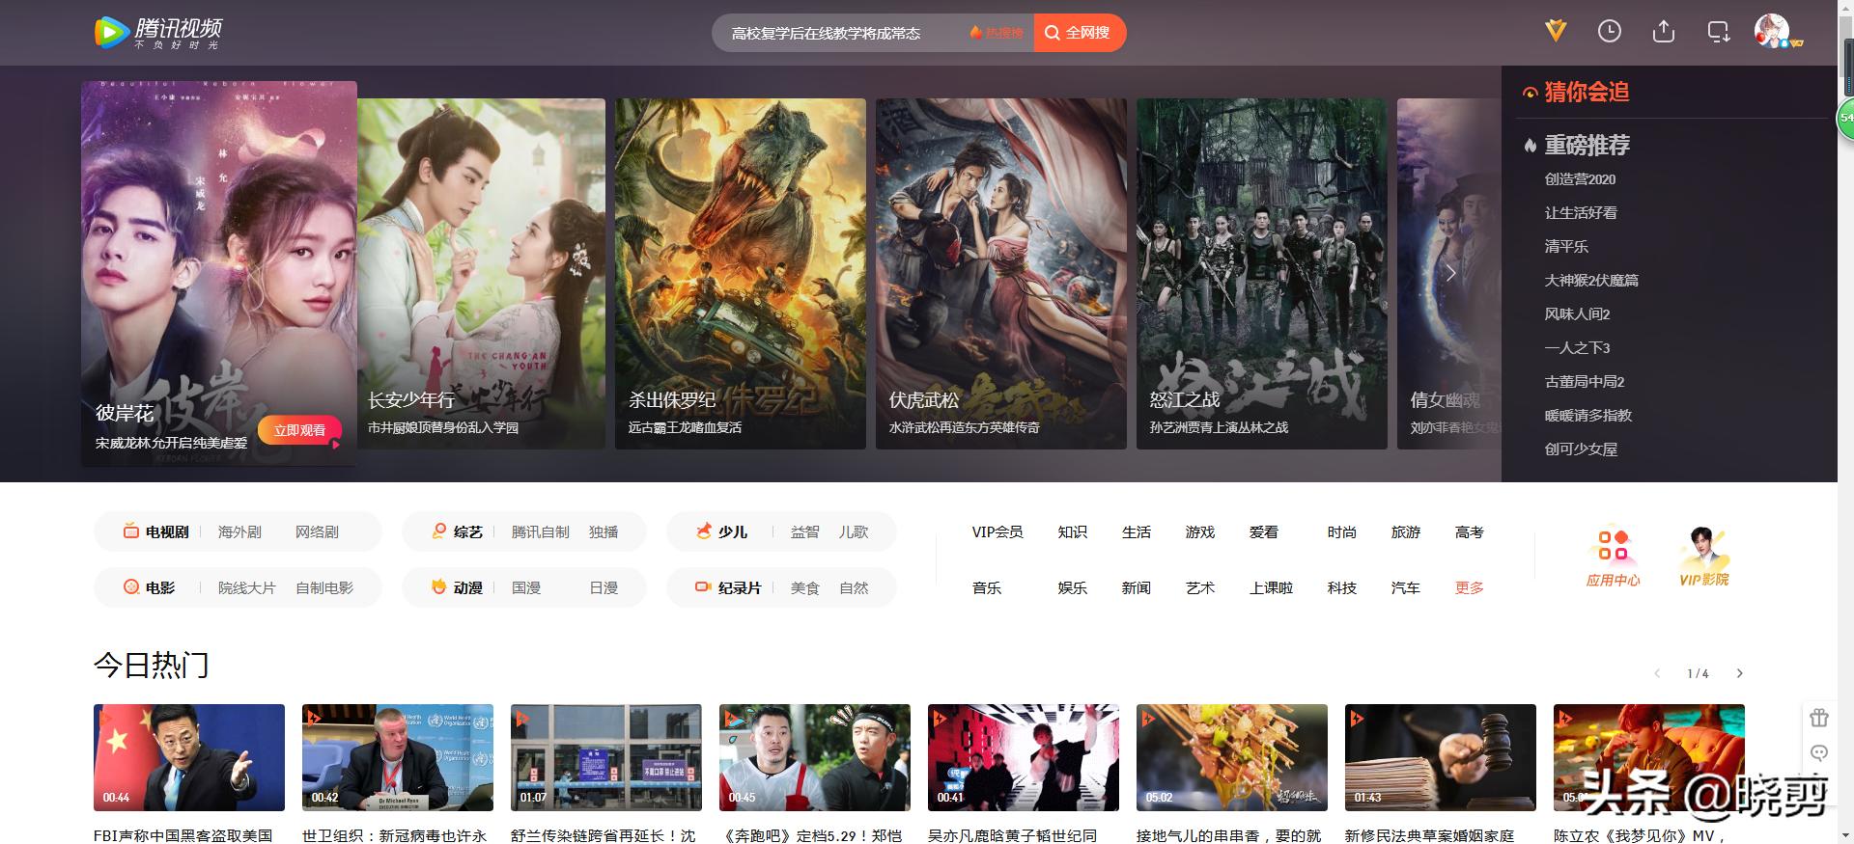Image resolution: width=1854 pixels, height=844 pixels.
Task: Open the 游戏 channel
Action: (1200, 531)
